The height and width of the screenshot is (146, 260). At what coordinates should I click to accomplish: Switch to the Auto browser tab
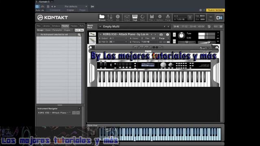click(x=82, y=26)
